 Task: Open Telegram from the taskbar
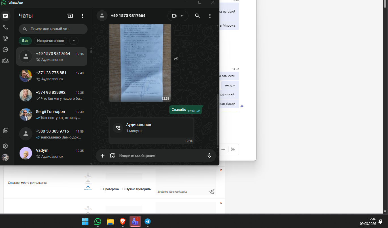[x=148, y=221]
